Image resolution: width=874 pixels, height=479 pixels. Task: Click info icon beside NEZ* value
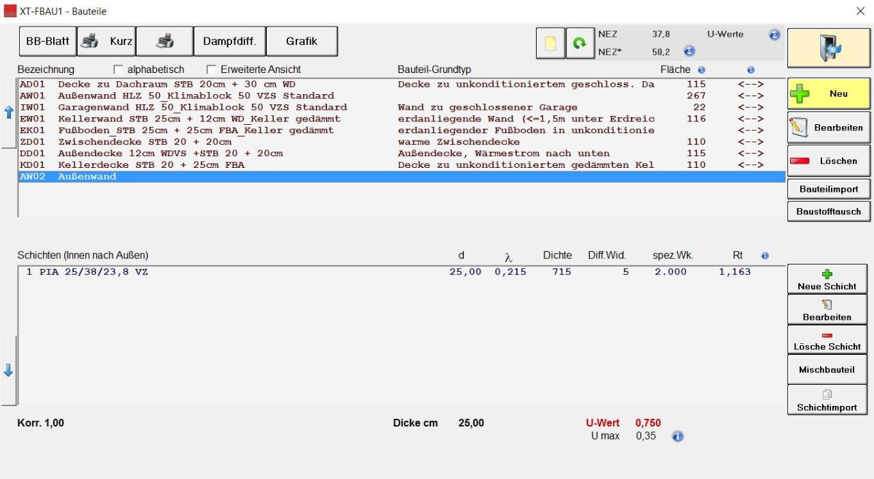pyautogui.click(x=689, y=51)
